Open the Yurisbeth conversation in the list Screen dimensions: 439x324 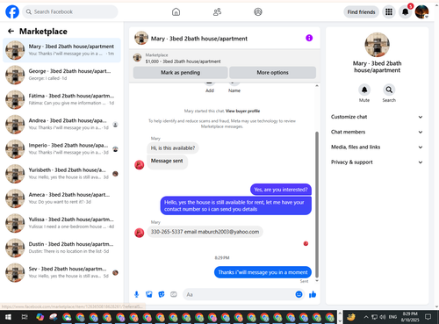61,174
